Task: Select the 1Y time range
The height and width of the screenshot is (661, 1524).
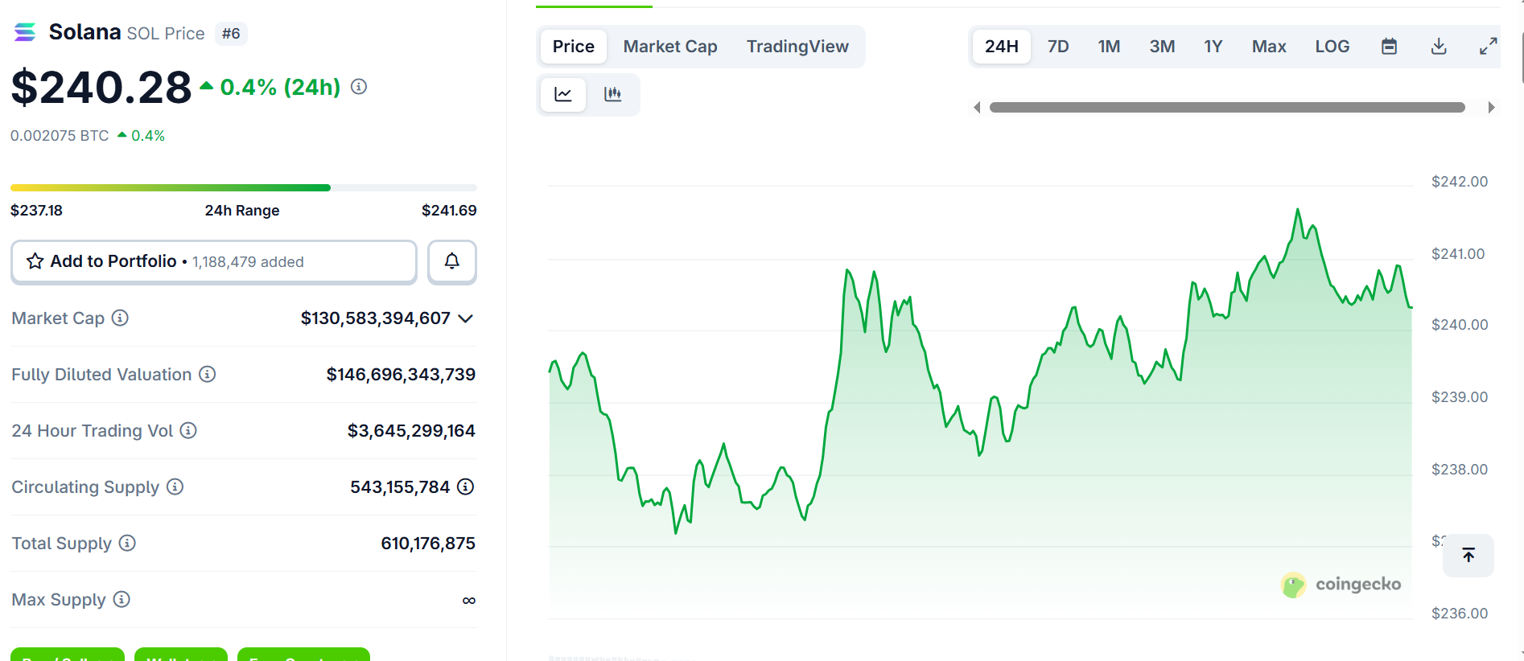Action: tap(1213, 47)
